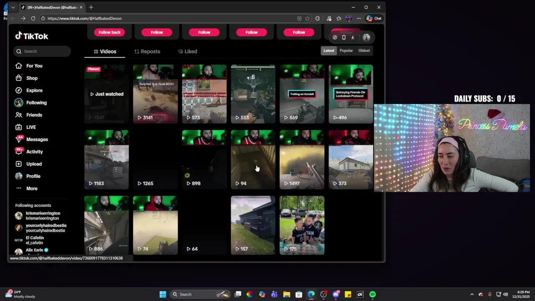Open the video with 94 views
Screen dimensions: 535x301
click(x=253, y=160)
